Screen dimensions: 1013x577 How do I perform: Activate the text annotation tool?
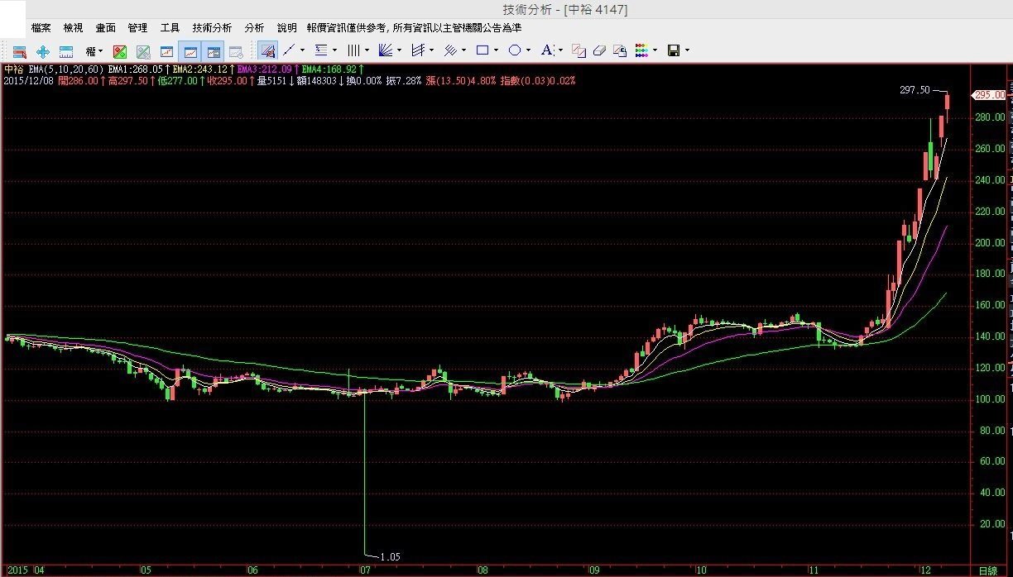pos(546,50)
